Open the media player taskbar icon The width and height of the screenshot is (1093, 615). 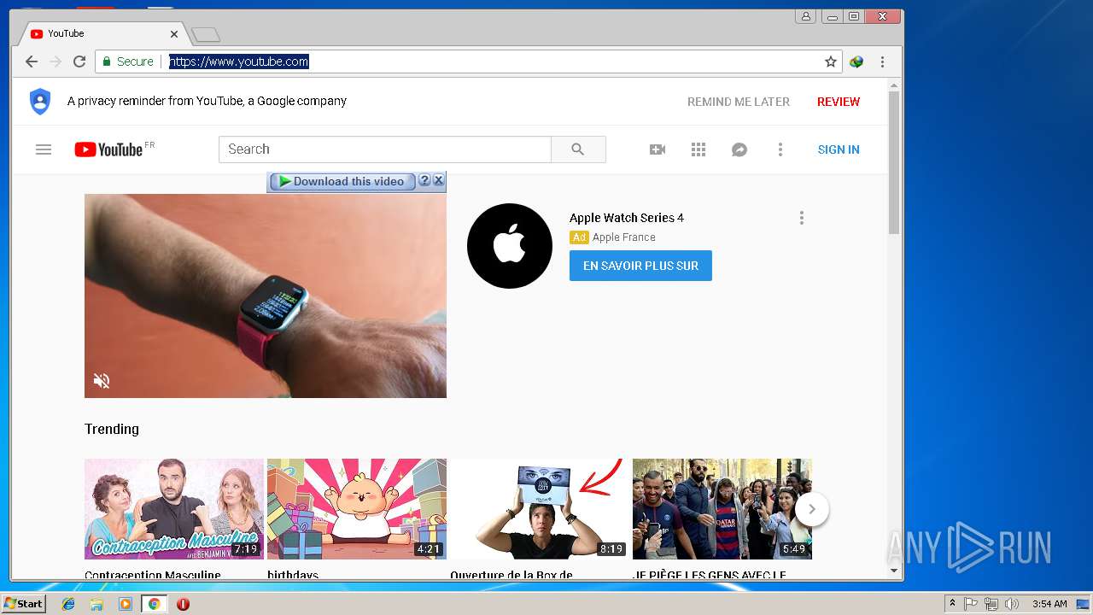pos(126,604)
